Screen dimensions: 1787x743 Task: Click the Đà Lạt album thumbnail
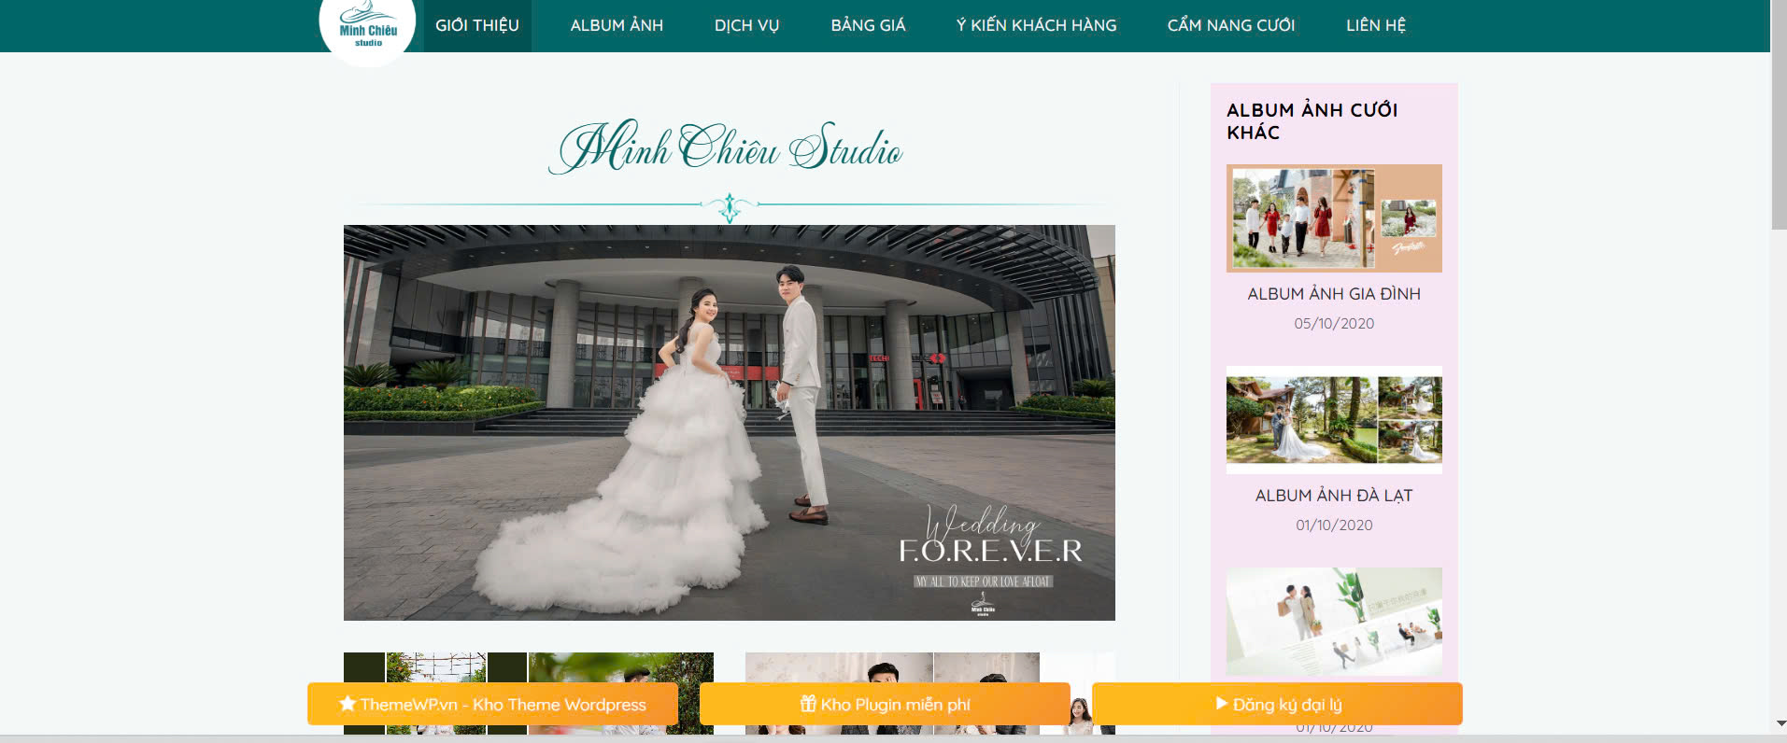pos(1334,420)
